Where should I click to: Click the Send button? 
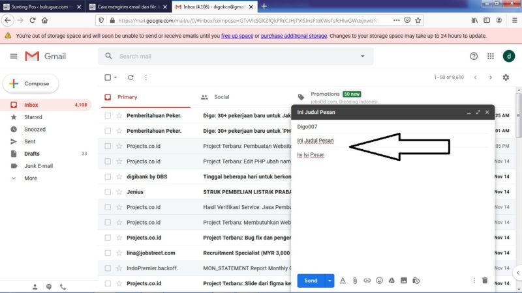(x=311, y=281)
